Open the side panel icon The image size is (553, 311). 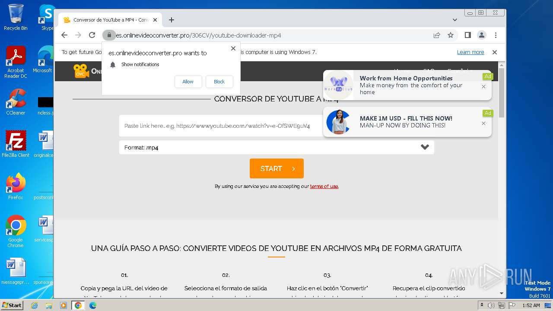coord(467,35)
